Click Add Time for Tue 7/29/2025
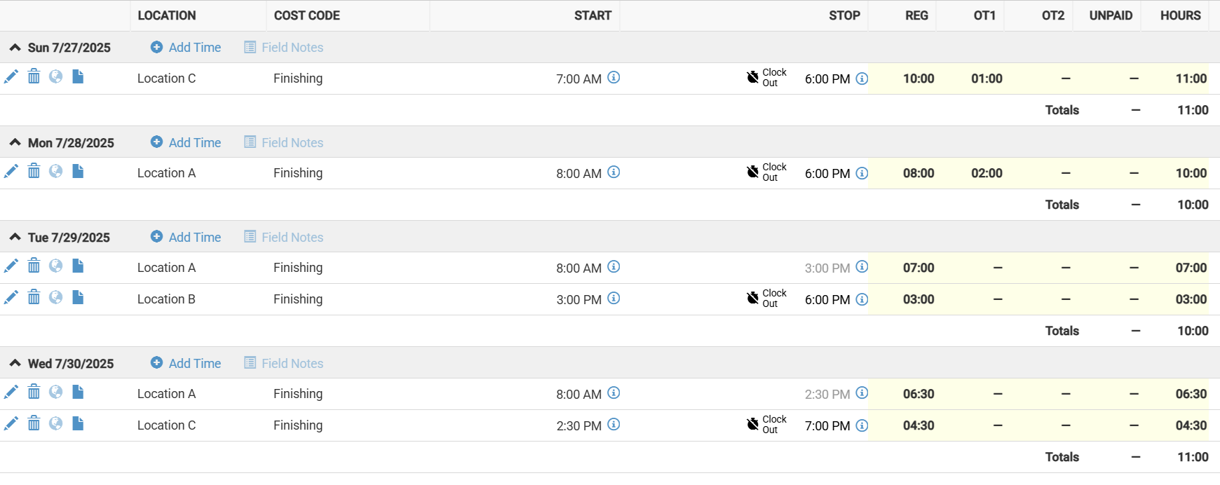 coord(186,237)
